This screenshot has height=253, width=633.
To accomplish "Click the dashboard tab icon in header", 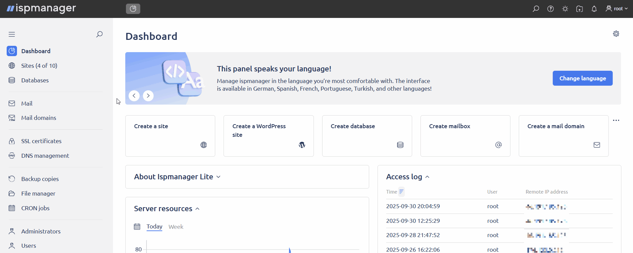I will (x=133, y=9).
